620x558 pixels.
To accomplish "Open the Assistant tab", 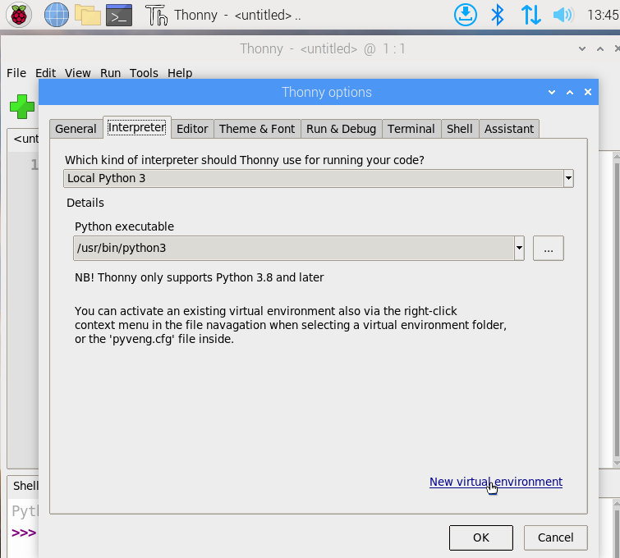I will [x=509, y=129].
